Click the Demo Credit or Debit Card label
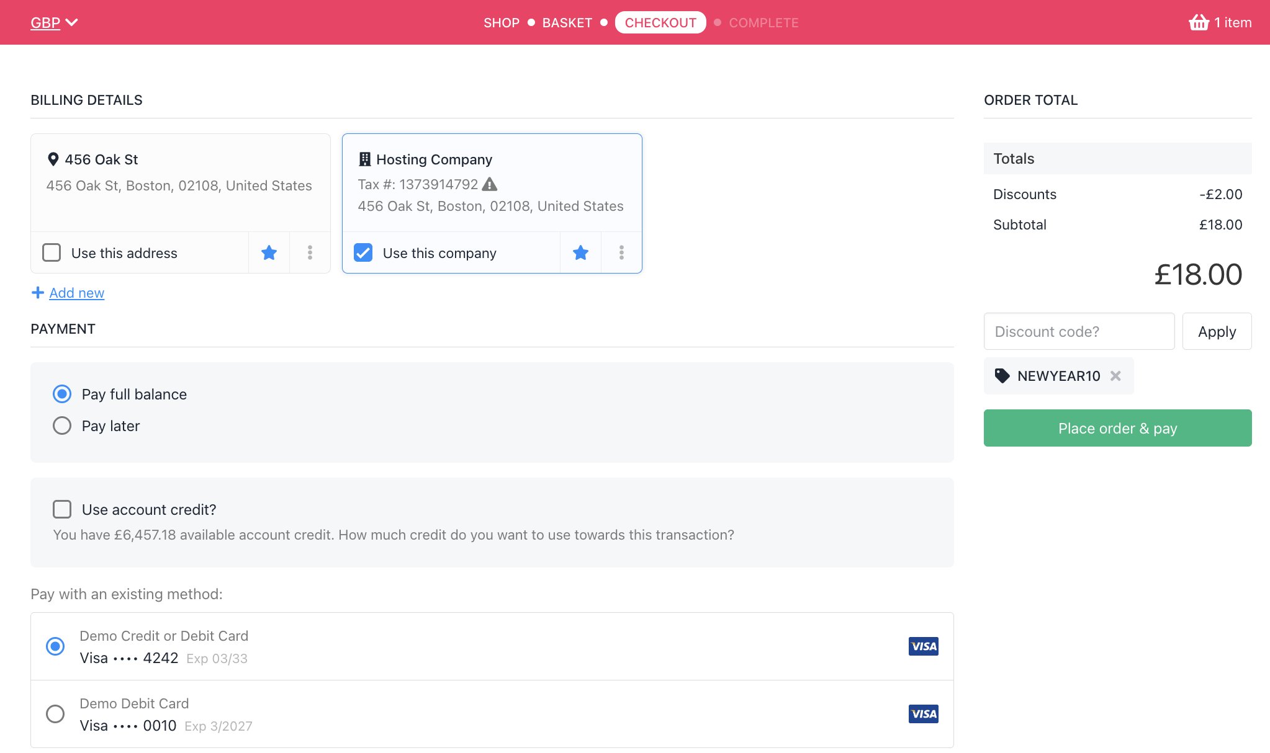1270x753 pixels. point(164,636)
